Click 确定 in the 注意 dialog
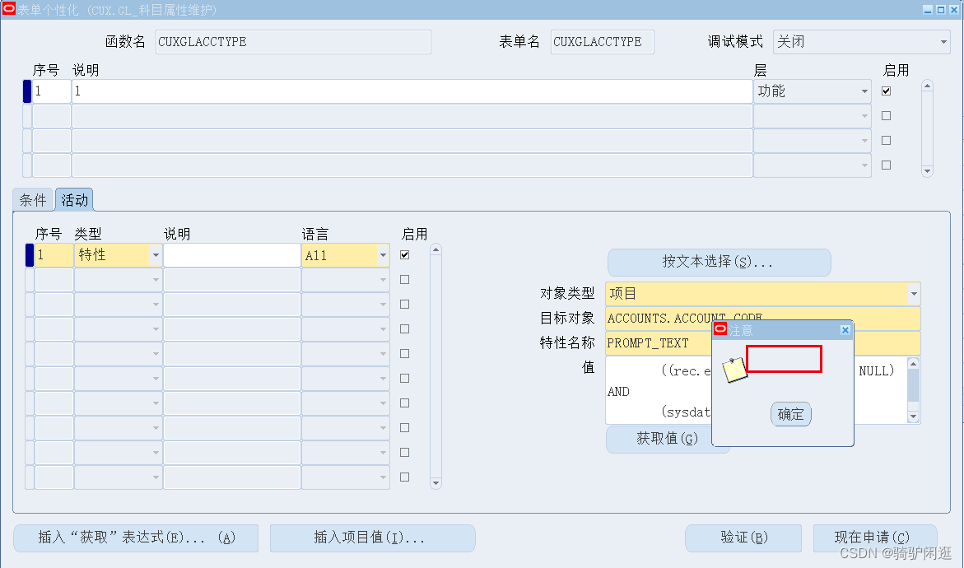This screenshot has height=568, width=964. click(790, 414)
